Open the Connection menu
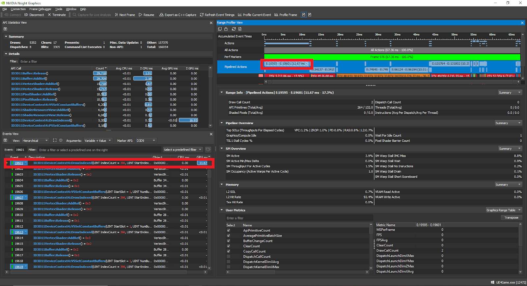This screenshot has height=286, width=527. (x=18, y=9)
